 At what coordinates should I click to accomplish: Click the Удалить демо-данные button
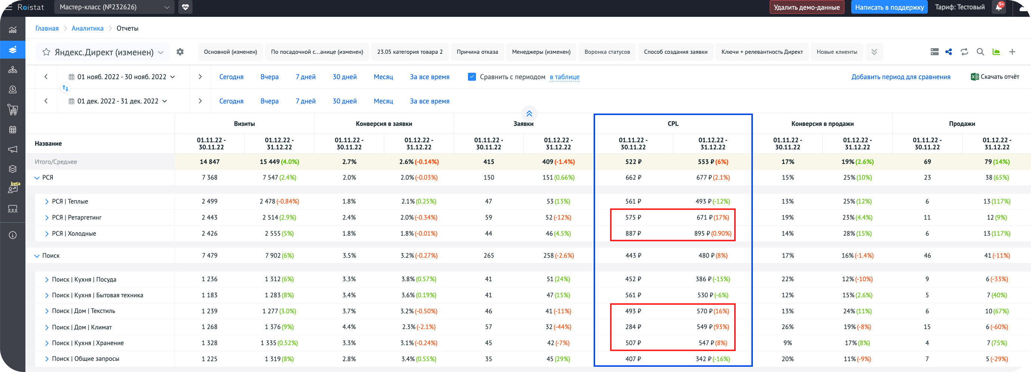pos(806,7)
